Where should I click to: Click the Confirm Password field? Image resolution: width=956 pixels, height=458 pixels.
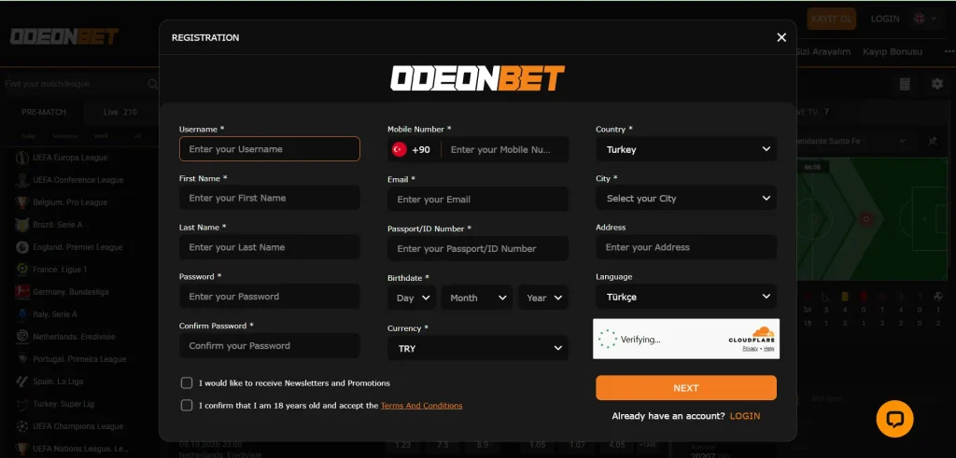pyautogui.click(x=270, y=346)
